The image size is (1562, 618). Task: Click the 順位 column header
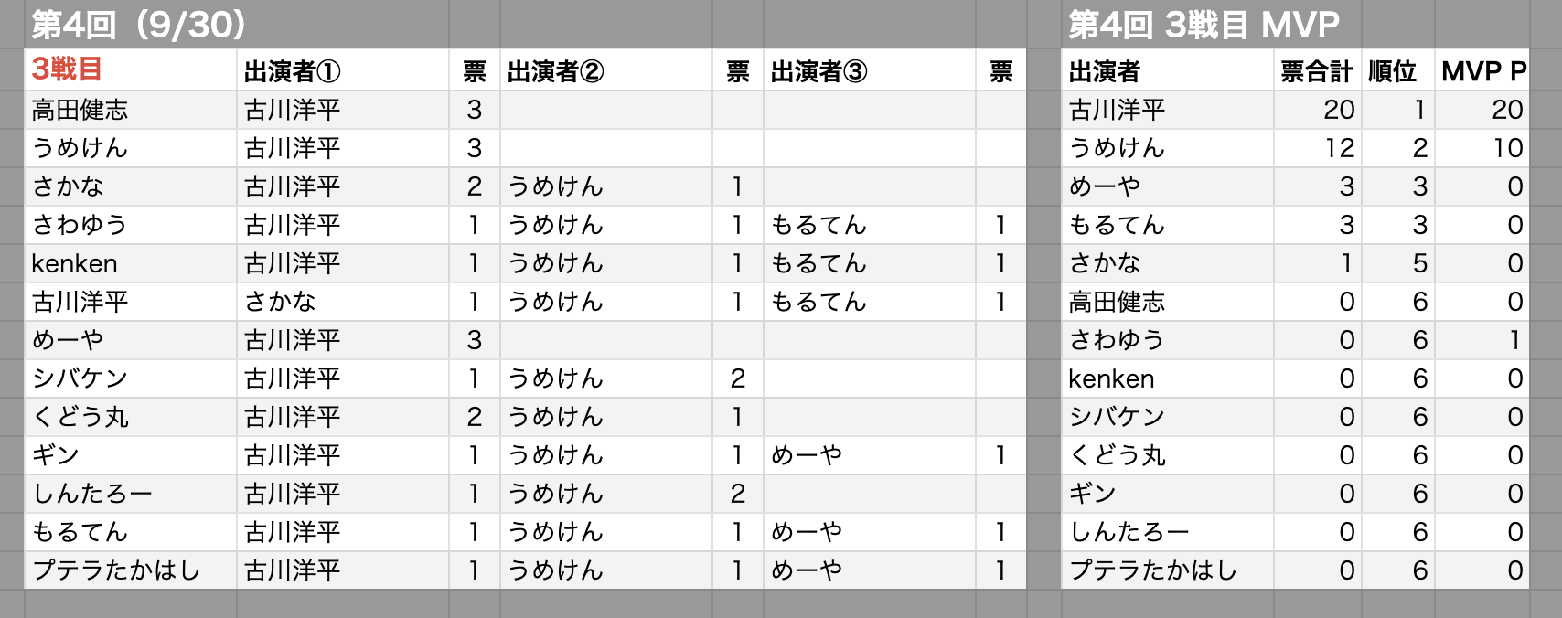[1392, 71]
